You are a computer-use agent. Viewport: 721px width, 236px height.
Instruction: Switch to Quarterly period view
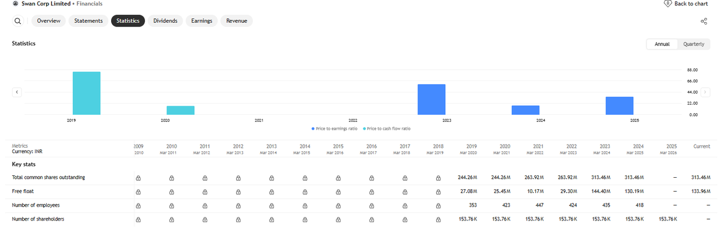(693, 44)
